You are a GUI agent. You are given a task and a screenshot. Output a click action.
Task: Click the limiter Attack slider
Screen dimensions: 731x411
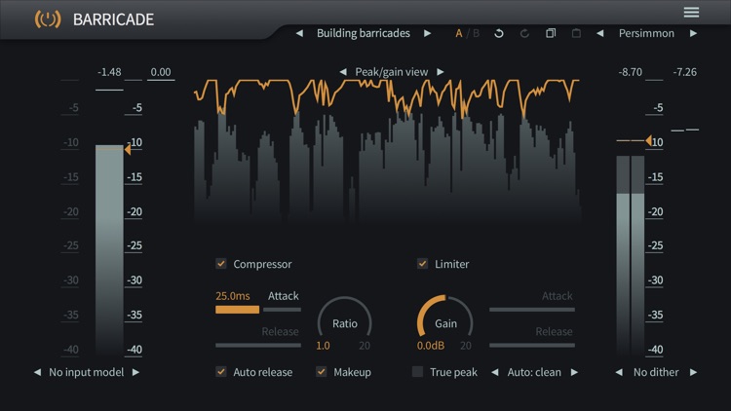pos(532,310)
